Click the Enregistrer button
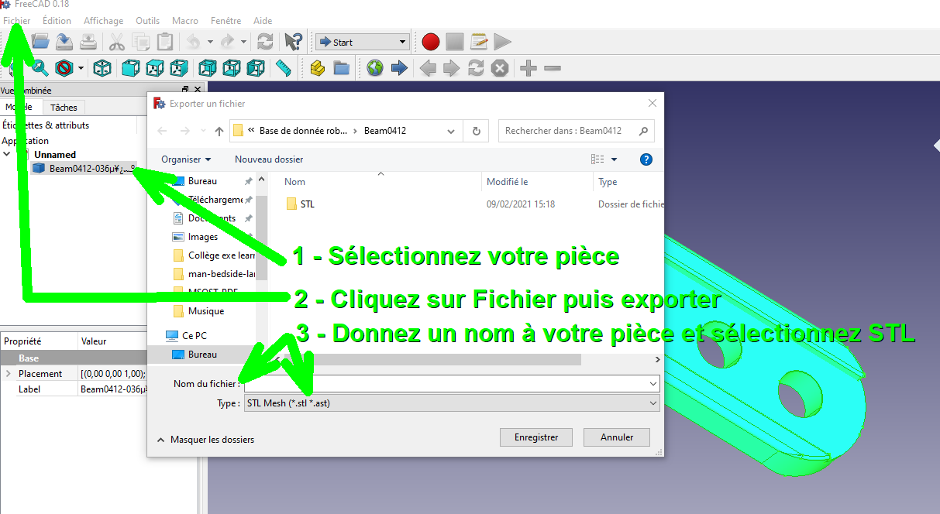The width and height of the screenshot is (940, 514). pyautogui.click(x=535, y=437)
